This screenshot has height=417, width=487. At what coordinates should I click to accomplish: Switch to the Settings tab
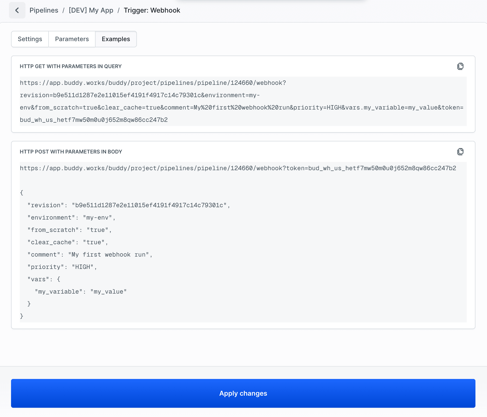(30, 39)
